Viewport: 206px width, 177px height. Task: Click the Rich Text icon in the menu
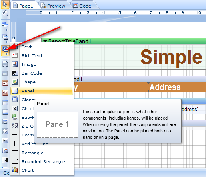[x=15, y=55]
